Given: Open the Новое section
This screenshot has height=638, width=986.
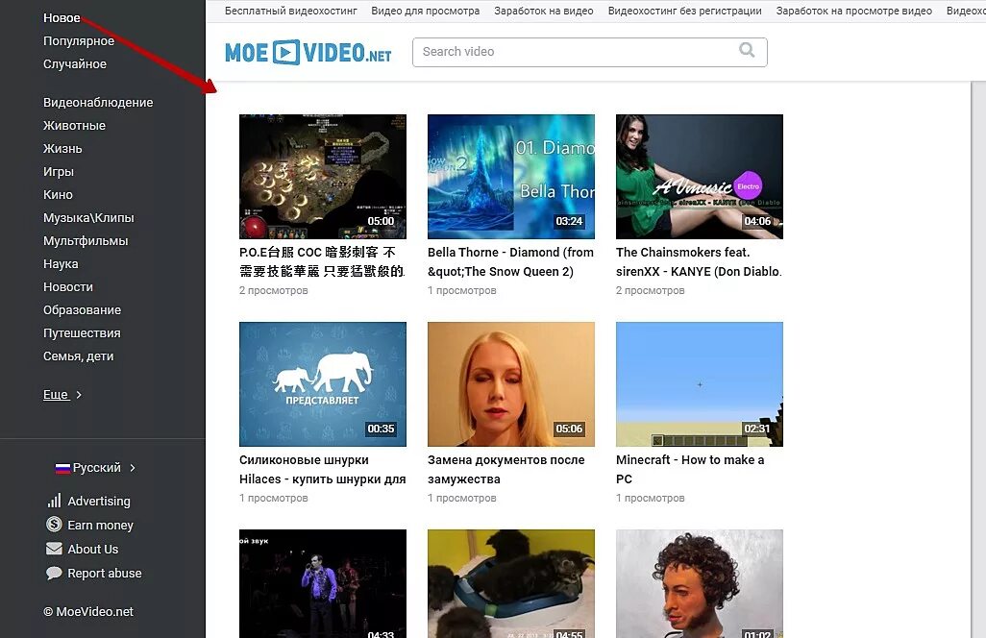Looking at the screenshot, I should point(62,17).
